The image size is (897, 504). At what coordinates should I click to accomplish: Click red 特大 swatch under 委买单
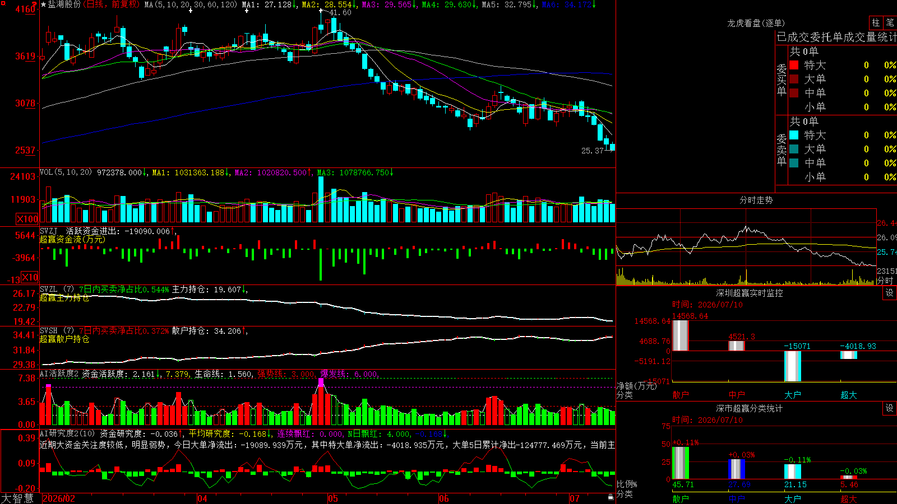pos(794,65)
